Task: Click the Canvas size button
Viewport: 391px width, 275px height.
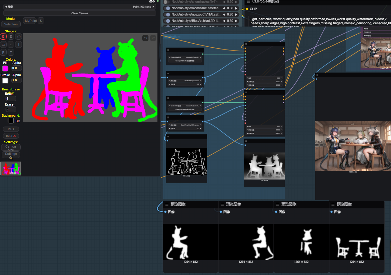Action: point(11,147)
